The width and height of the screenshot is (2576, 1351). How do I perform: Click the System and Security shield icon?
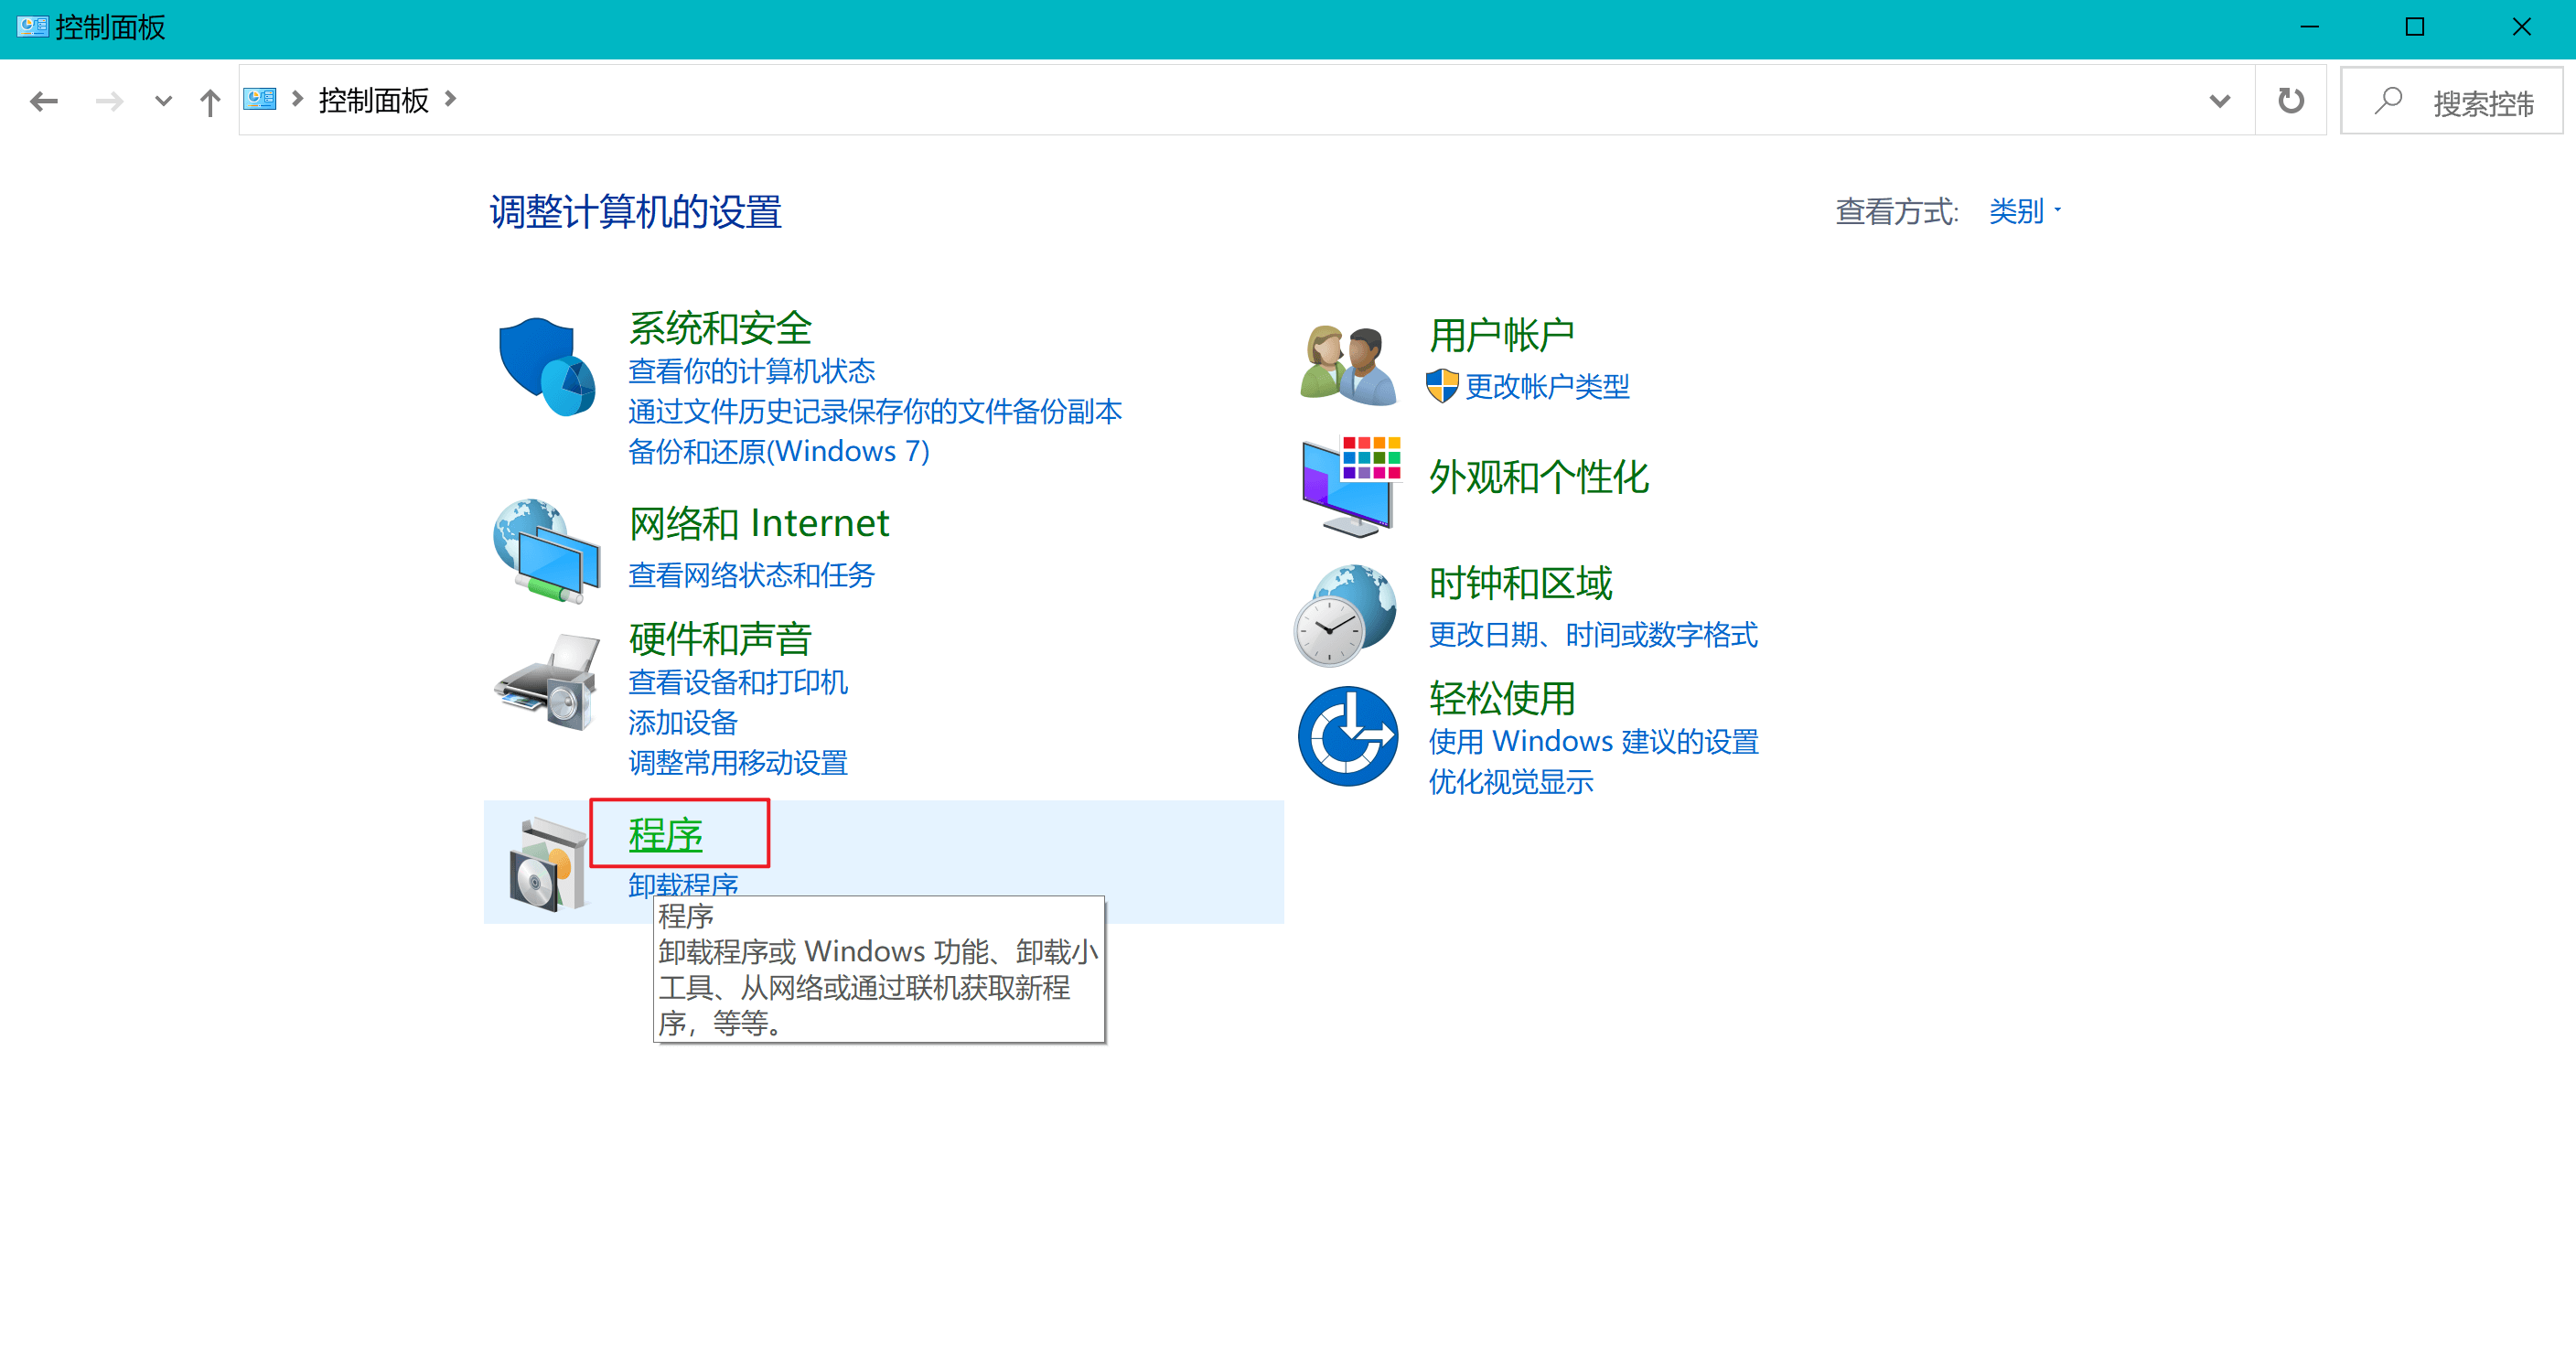coord(546,366)
